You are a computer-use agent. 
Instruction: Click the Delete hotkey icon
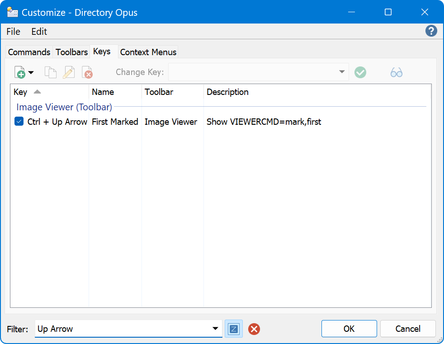[87, 72]
